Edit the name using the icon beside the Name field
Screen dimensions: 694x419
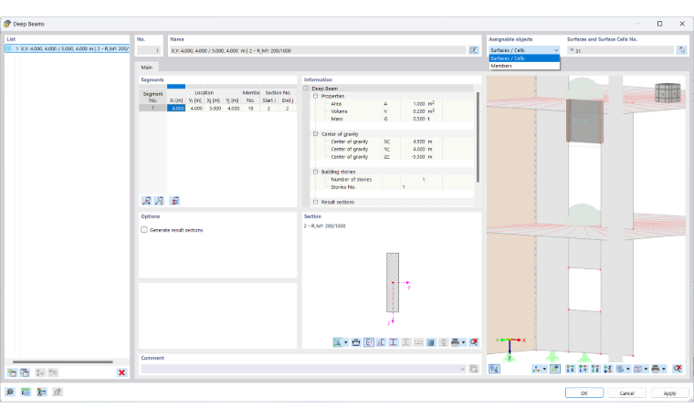pyautogui.click(x=474, y=50)
